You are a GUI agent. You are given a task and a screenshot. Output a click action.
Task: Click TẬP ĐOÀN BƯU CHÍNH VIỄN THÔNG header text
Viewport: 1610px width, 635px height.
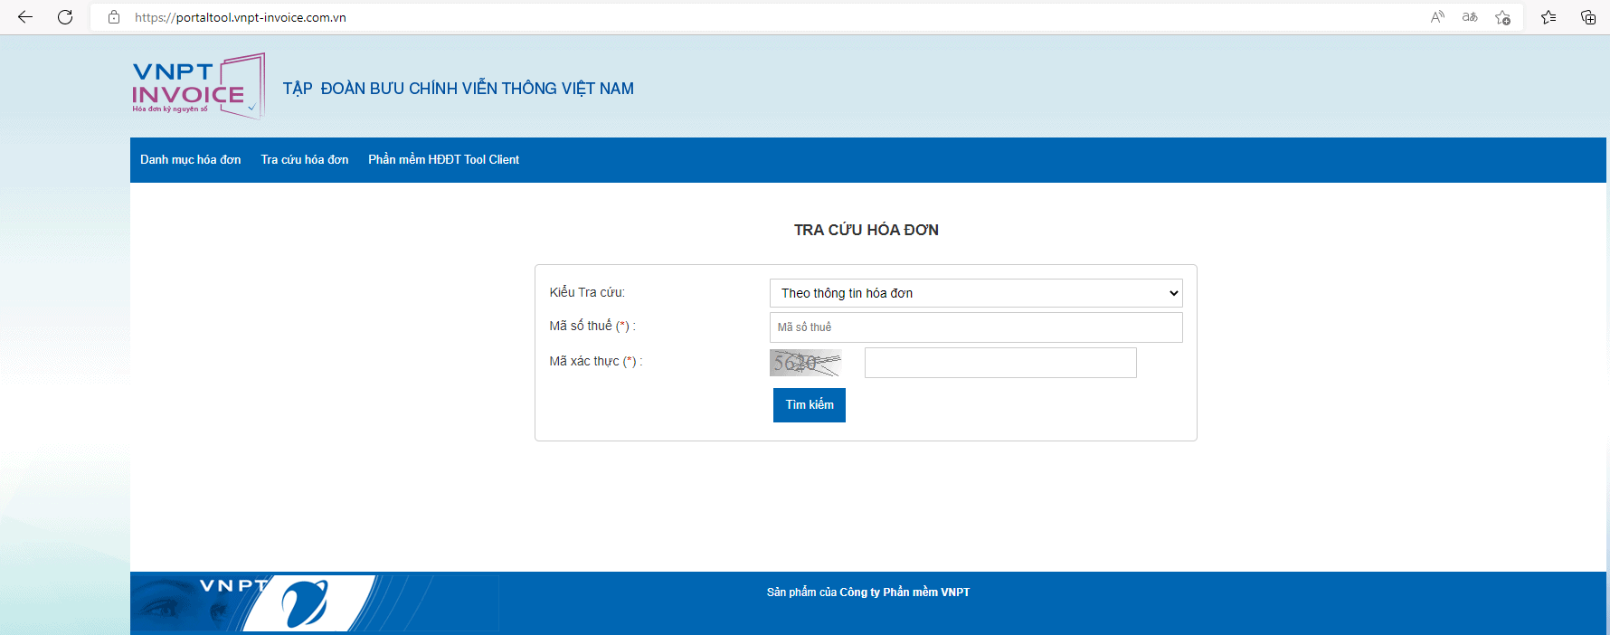pyautogui.click(x=459, y=89)
